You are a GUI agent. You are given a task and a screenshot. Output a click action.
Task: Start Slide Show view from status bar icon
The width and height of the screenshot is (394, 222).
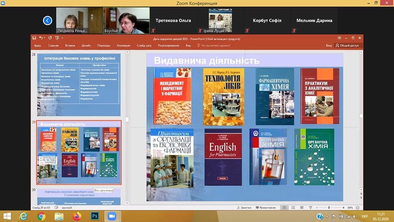[311, 208]
